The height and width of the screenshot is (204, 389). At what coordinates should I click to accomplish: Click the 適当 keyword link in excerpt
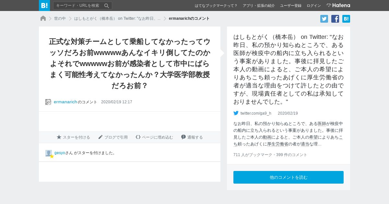pos(305,144)
